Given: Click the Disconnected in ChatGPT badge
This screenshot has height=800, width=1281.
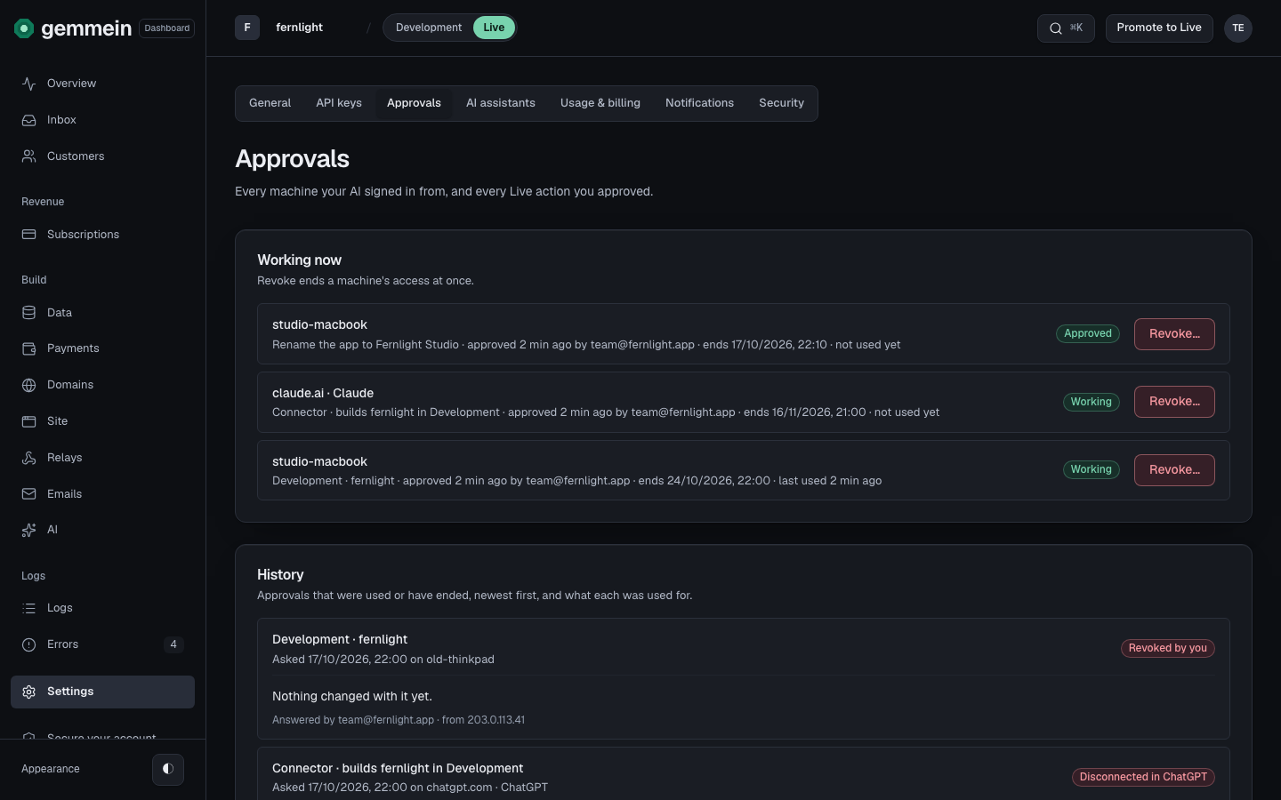Looking at the screenshot, I should [x=1143, y=777].
